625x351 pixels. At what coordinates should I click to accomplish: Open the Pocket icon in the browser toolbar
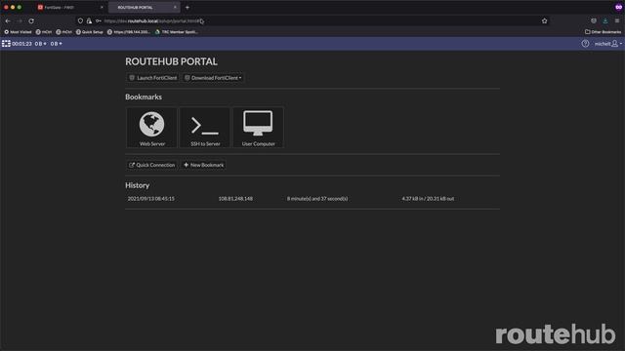(x=594, y=20)
